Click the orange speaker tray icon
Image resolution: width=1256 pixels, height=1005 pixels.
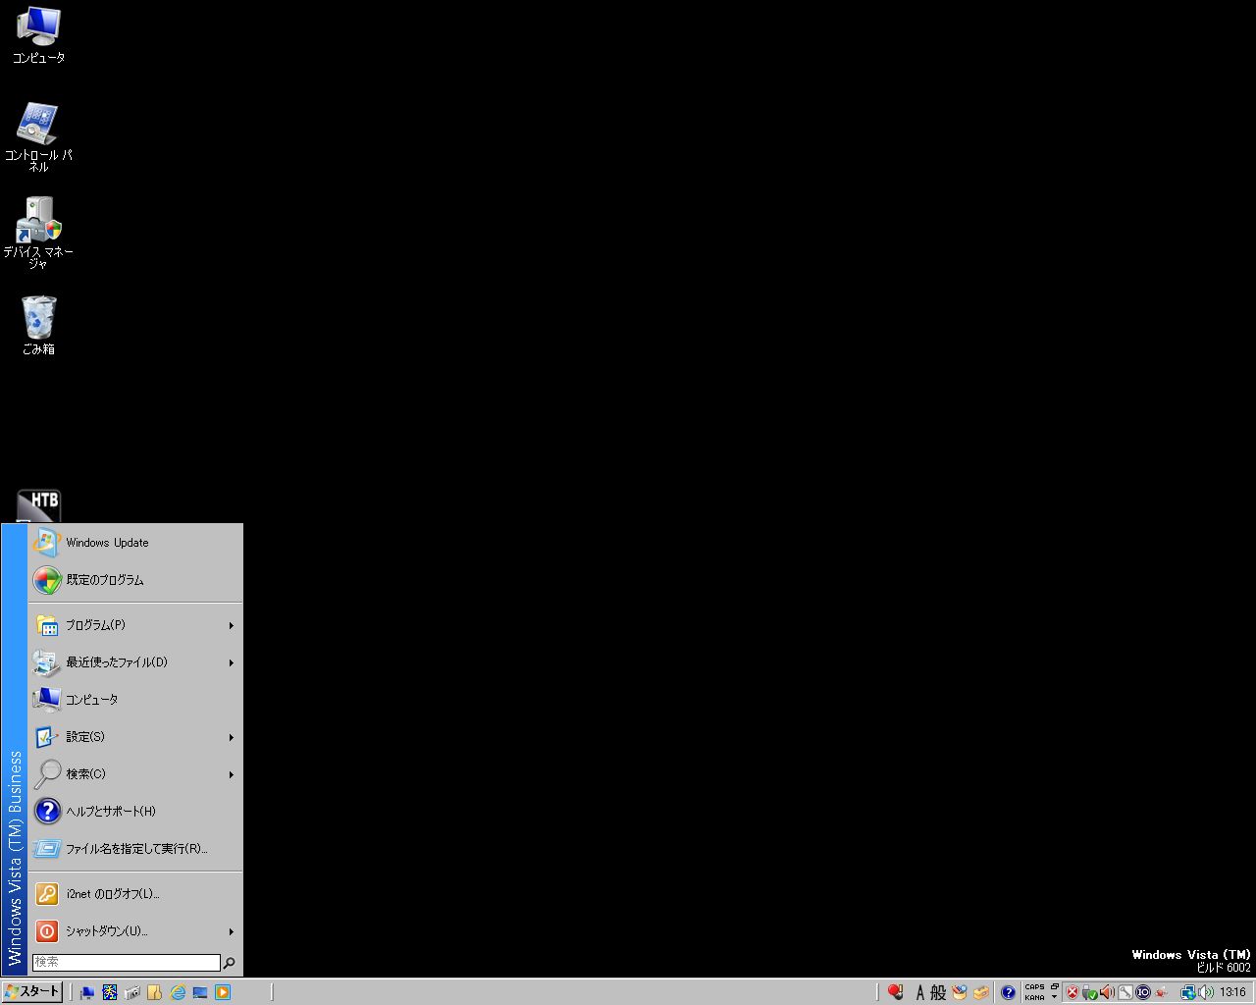point(1106,992)
